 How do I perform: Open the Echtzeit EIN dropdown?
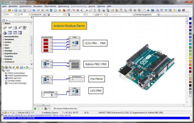pos(44,15)
